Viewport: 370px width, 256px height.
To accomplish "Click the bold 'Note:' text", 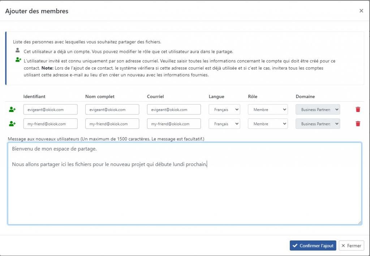I will click(x=47, y=68).
